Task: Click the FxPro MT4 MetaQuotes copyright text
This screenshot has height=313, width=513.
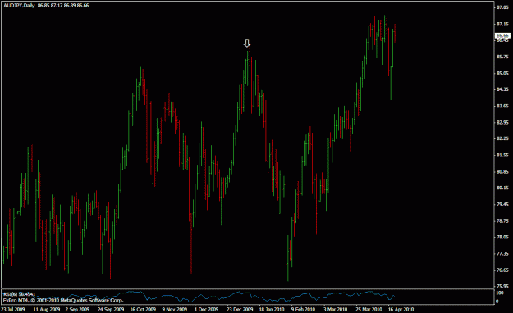Action: coord(63,300)
